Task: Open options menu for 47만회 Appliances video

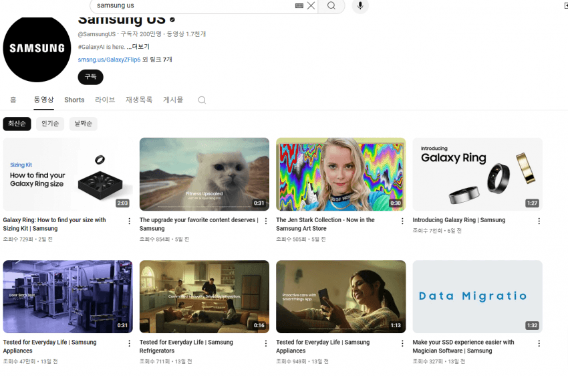Action: pyautogui.click(x=130, y=343)
